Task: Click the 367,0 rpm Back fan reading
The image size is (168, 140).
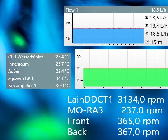Action: point(139,132)
